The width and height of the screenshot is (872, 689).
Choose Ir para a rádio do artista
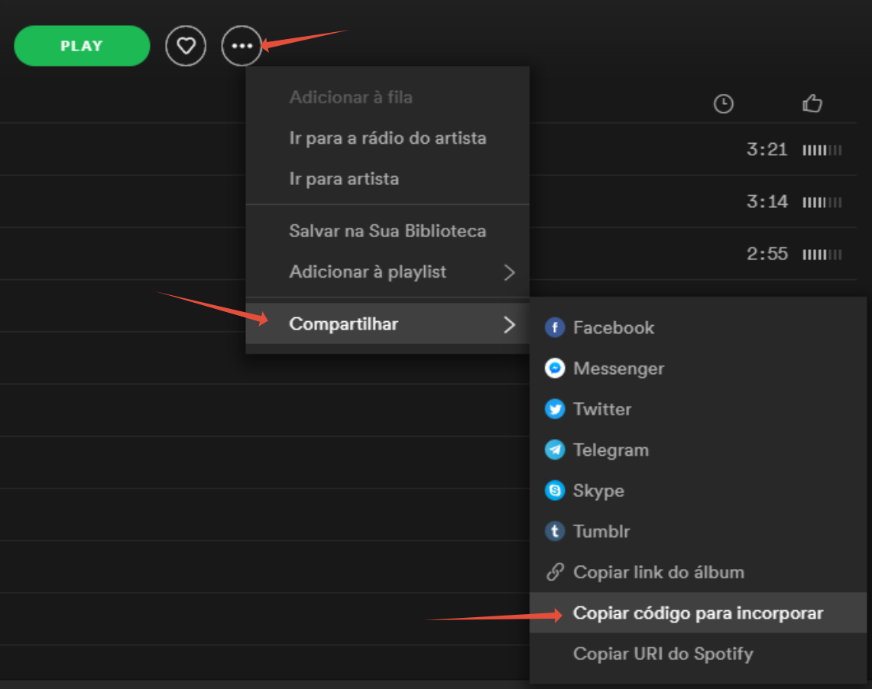click(387, 138)
